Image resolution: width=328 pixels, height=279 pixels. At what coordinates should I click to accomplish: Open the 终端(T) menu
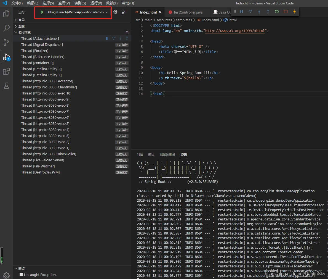(x=112, y=3)
